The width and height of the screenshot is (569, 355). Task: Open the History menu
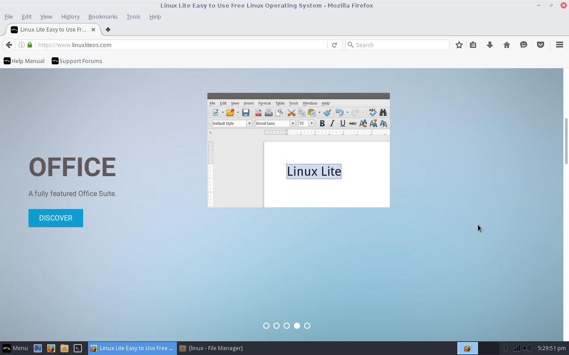[x=70, y=16]
